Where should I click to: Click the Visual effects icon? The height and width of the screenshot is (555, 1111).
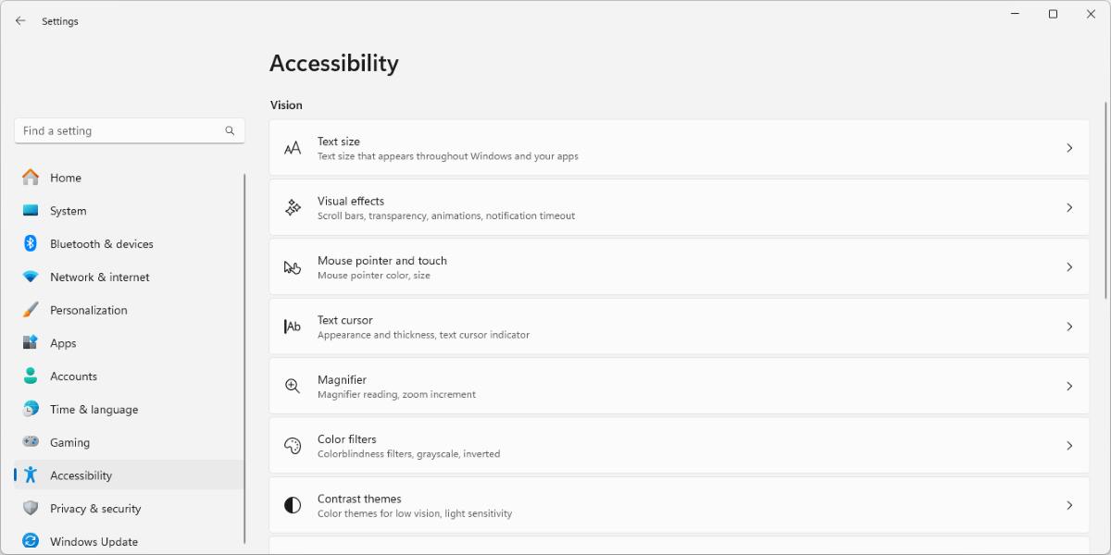coord(293,206)
